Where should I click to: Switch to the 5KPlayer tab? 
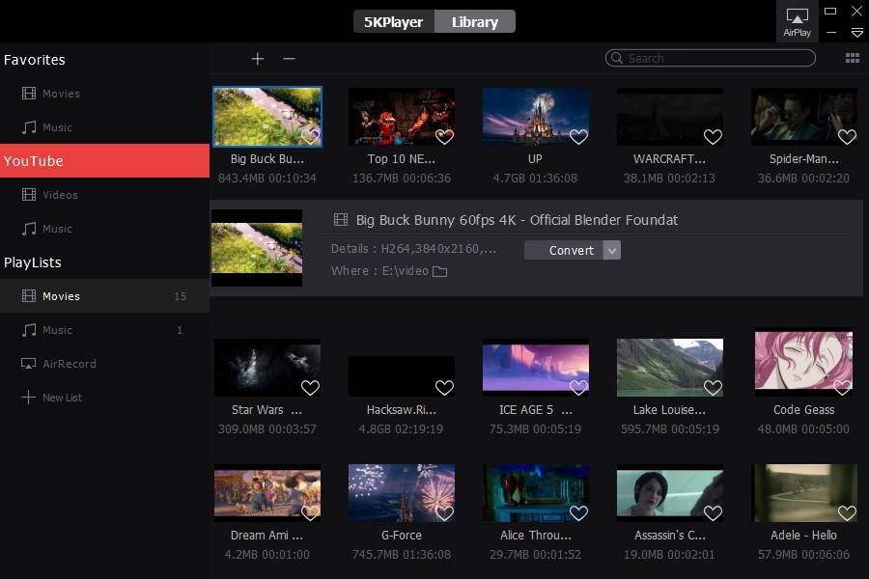393,20
